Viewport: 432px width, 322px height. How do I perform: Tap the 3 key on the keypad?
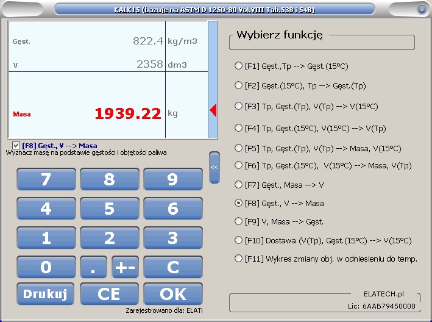(x=173, y=238)
